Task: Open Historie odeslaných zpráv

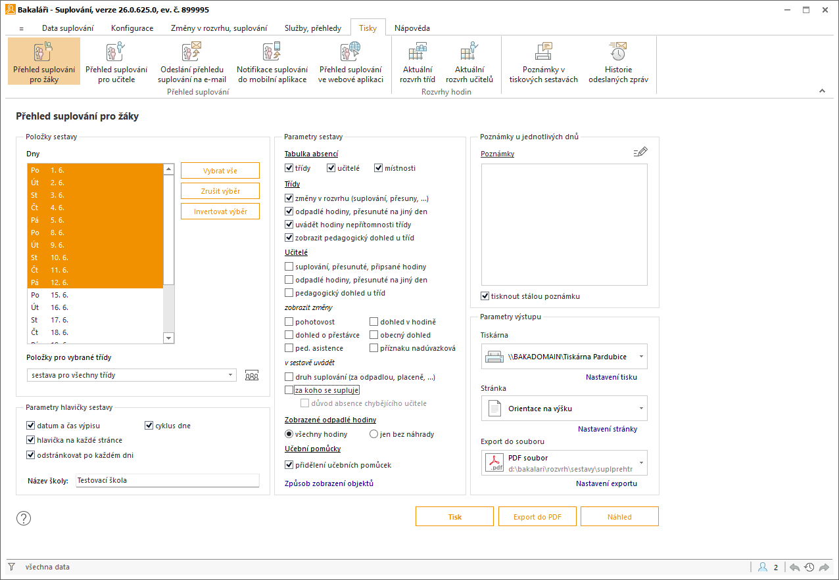Action: (x=618, y=61)
